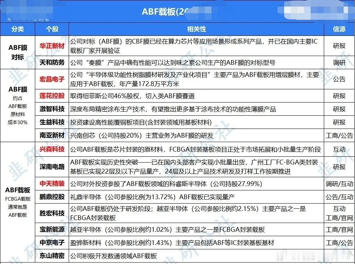Click the 信源 column header
The width and height of the screenshot is (355, 264).
coord(339,29)
